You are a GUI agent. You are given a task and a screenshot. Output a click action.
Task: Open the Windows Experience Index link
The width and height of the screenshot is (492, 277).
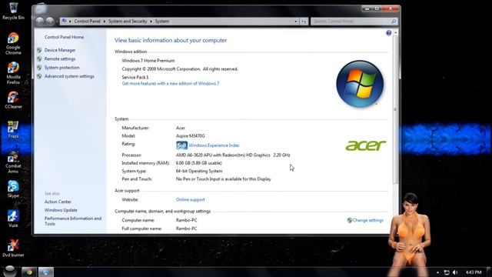pos(214,145)
